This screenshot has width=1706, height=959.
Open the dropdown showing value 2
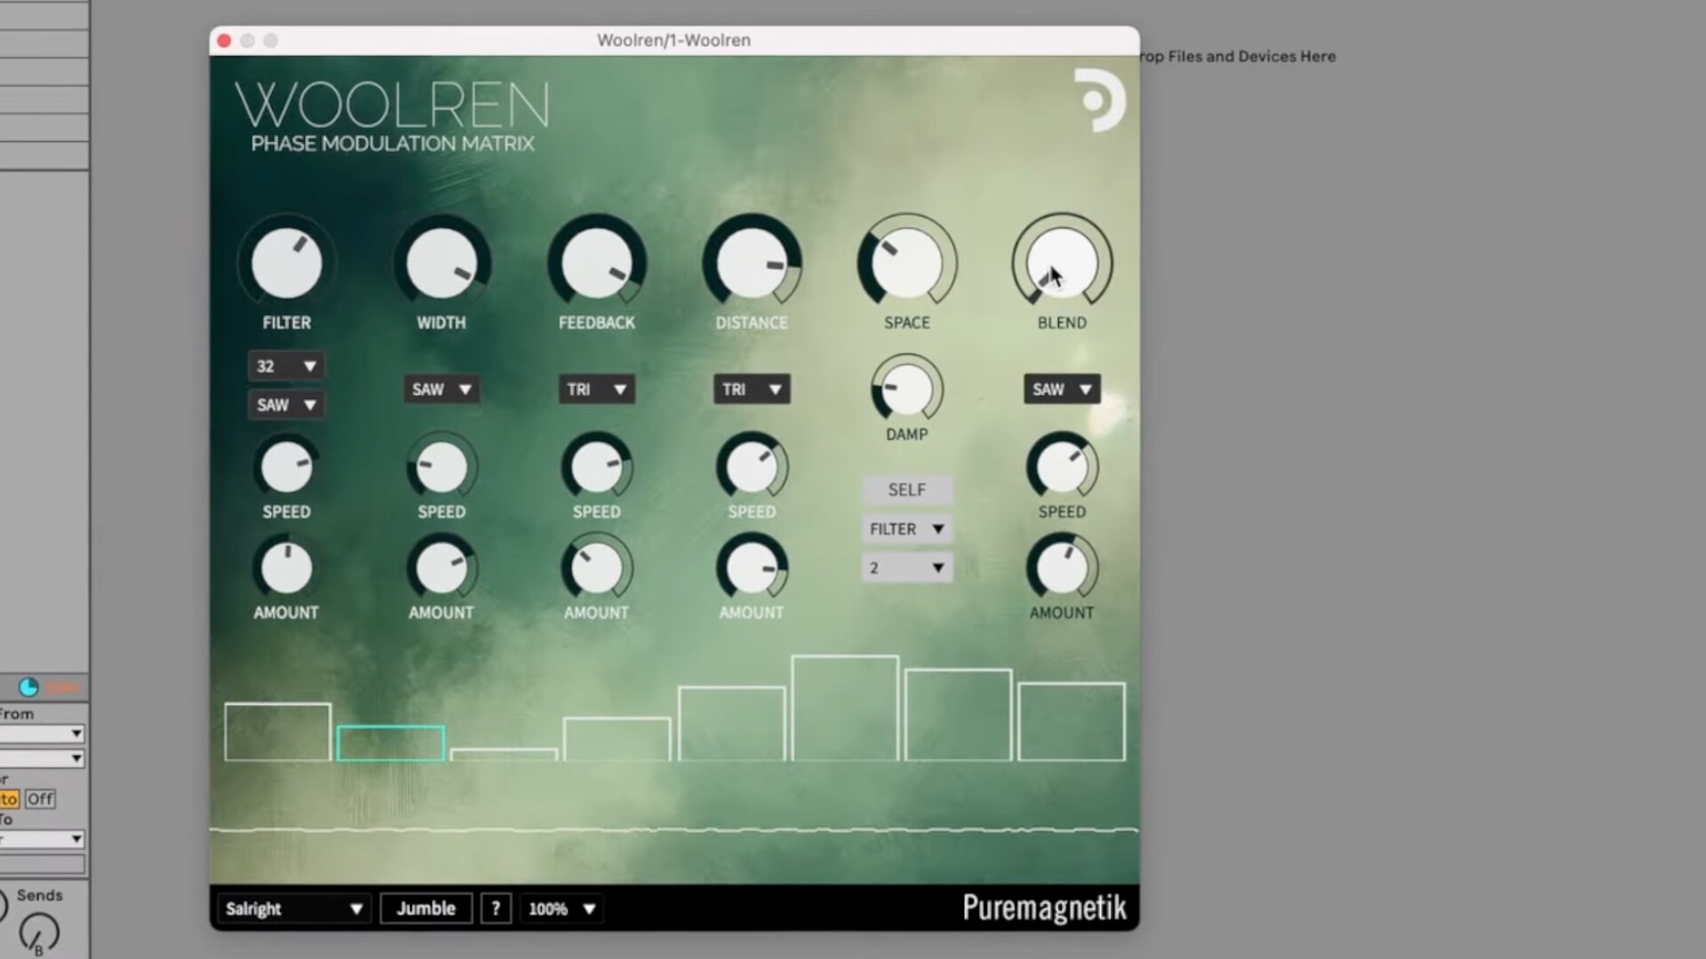click(x=907, y=567)
